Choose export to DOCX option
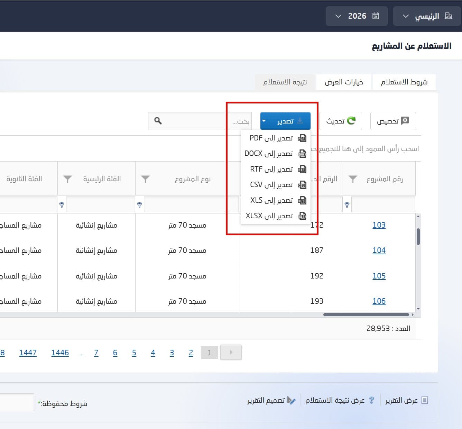Screen dimensions: 462x429 pos(276,154)
